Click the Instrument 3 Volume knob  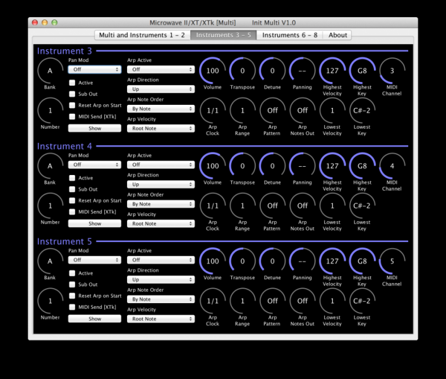[x=213, y=70]
